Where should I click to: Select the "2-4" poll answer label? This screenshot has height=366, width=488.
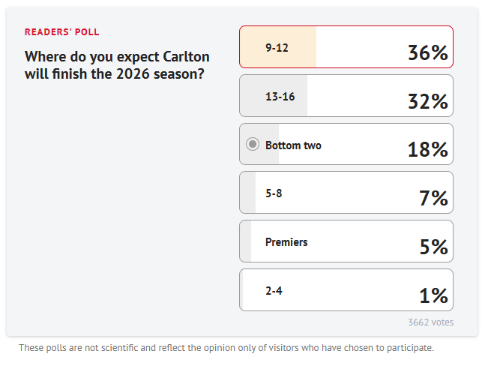[274, 290]
